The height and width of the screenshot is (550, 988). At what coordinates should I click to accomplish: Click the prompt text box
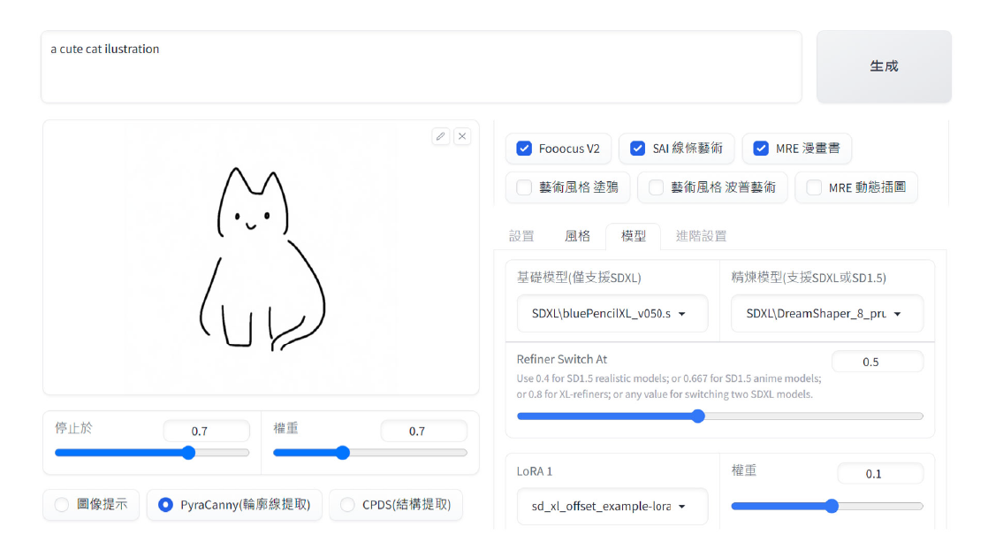[x=421, y=67]
